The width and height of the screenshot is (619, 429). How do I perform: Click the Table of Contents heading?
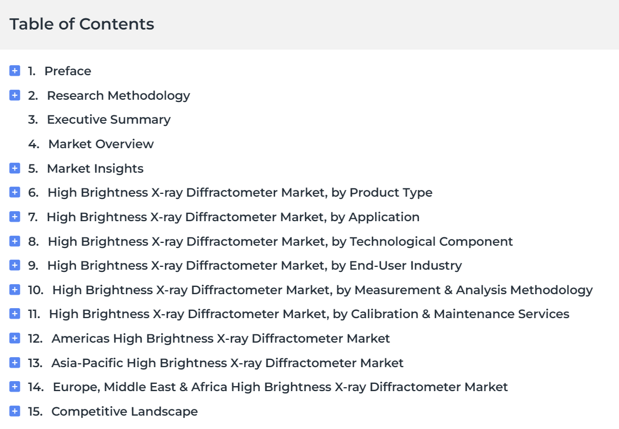(x=82, y=24)
